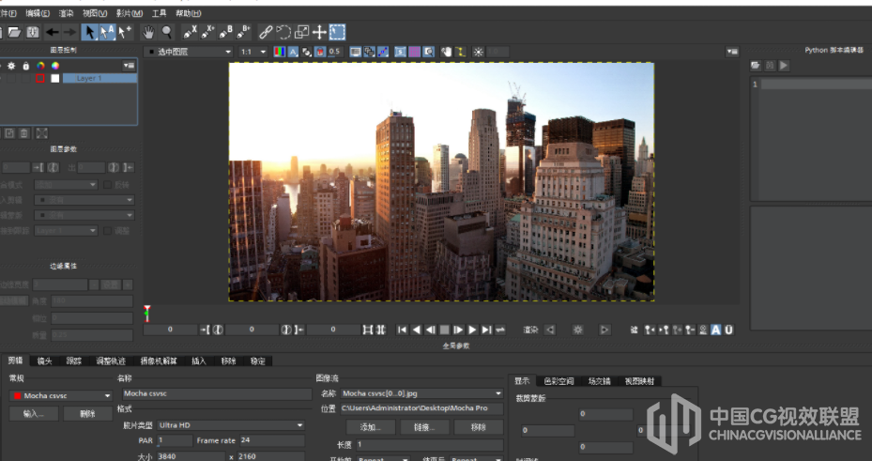Image resolution: width=872 pixels, height=461 pixels.
Task: Click the chain link Attach Layer tool
Action: click(266, 32)
